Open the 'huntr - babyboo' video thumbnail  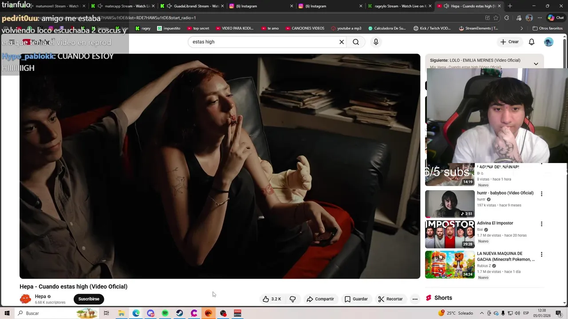click(450, 204)
